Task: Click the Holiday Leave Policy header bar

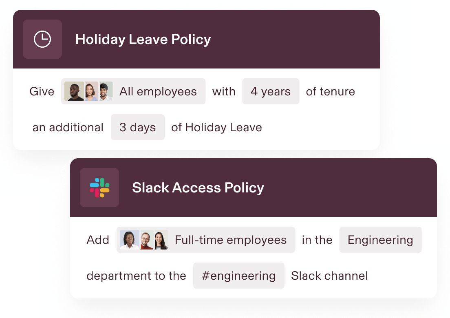Action: [285, 39]
